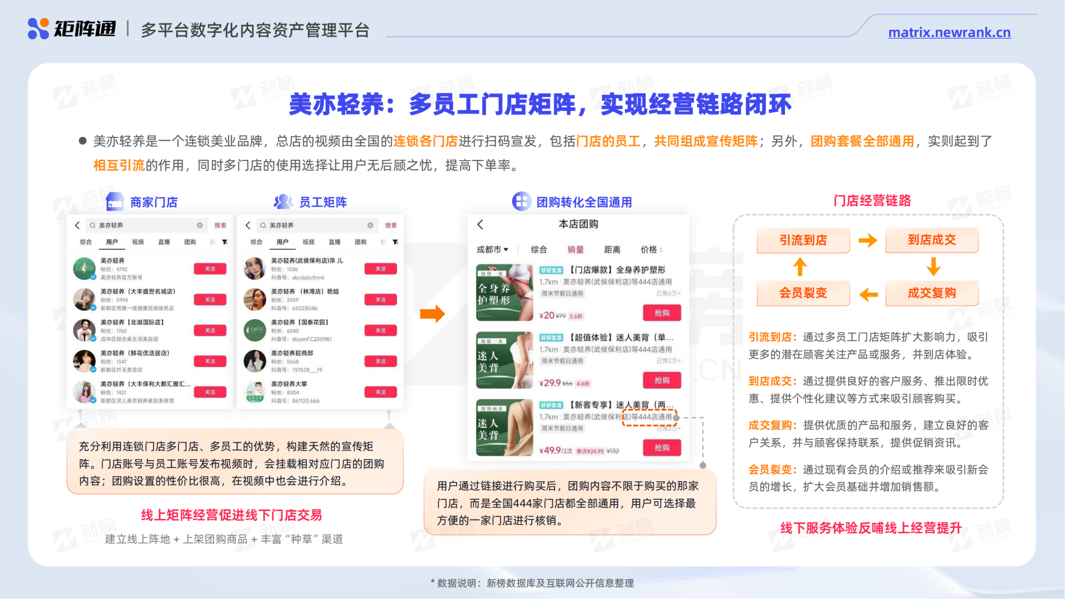1065x599 pixels.
Task: Expand the 成都市 city dropdown
Action: pyautogui.click(x=492, y=250)
